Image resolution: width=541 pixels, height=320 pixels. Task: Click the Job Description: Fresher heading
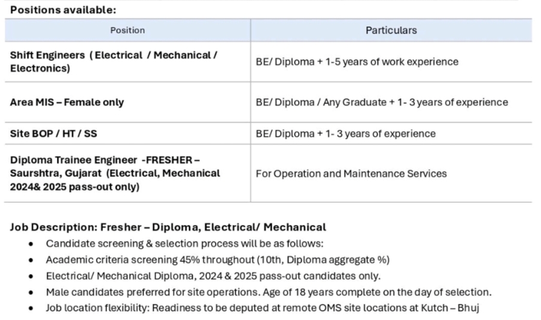point(168,227)
